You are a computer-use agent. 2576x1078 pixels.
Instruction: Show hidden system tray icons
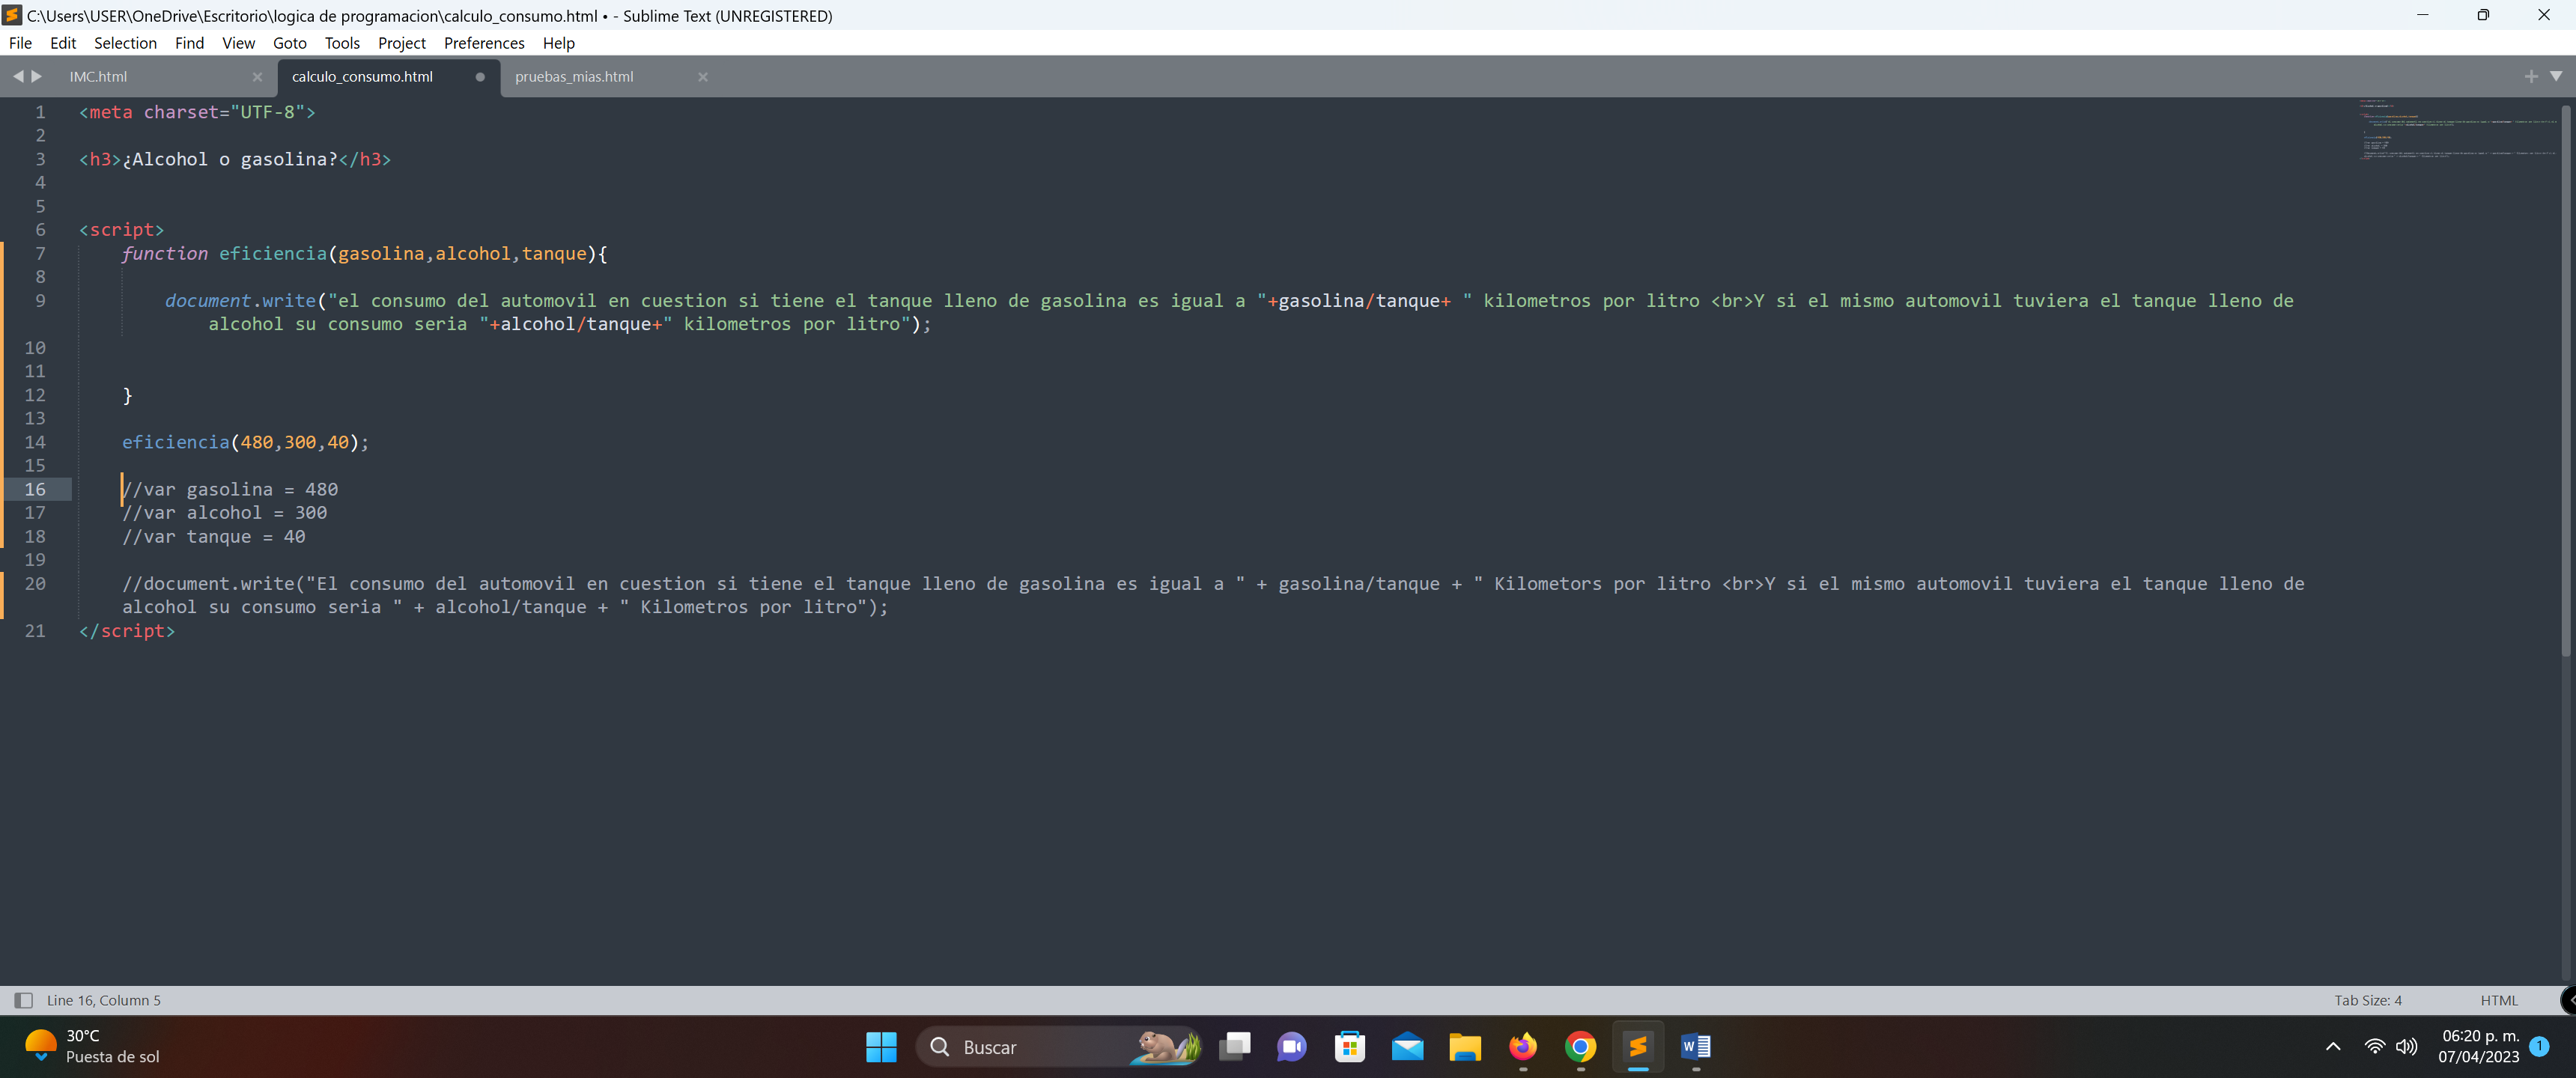[2333, 1047]
